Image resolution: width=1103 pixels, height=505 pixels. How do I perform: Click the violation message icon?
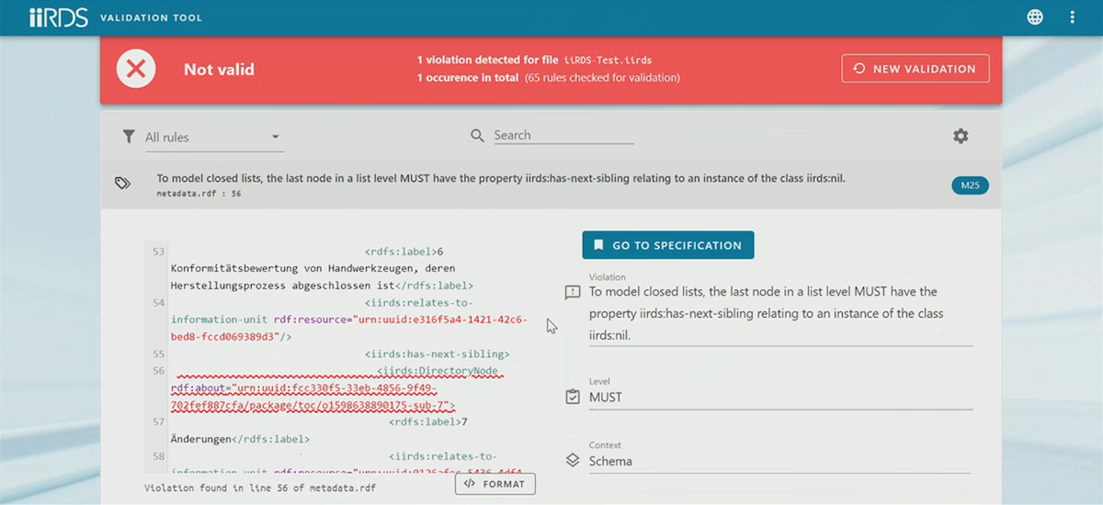tap(573, 293)
